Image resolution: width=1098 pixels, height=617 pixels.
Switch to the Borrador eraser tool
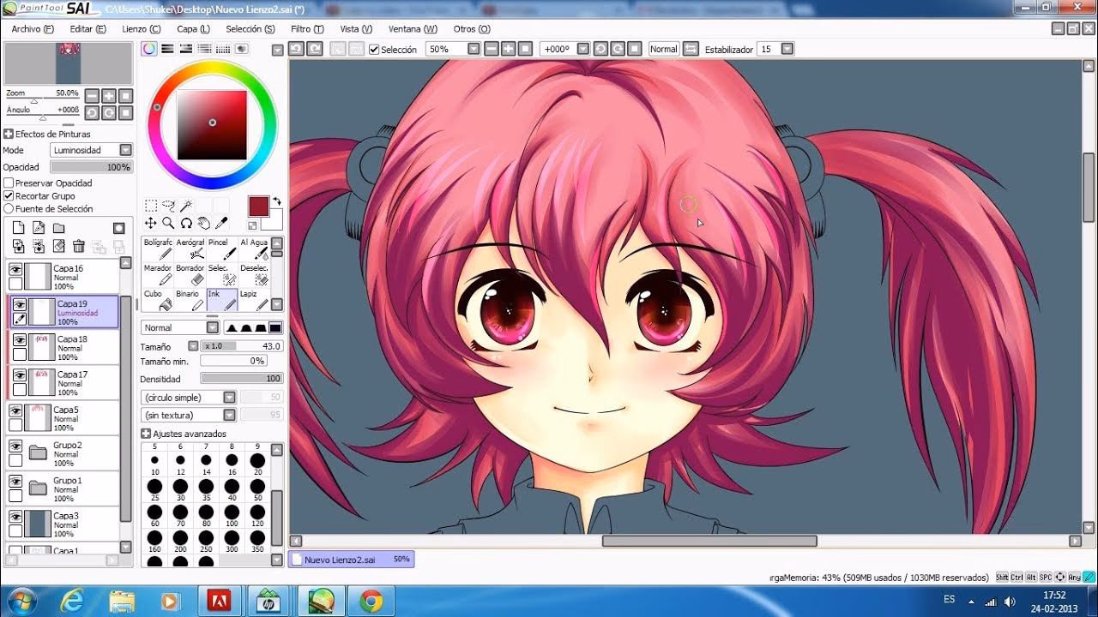(x=190, y=273)
